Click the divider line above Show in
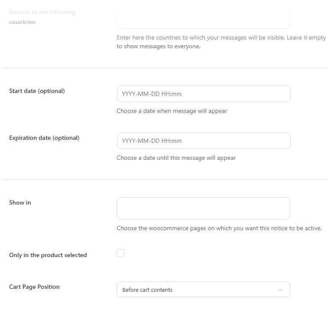The height and width of the screenshot is (311, 331). tap(165, 180)
